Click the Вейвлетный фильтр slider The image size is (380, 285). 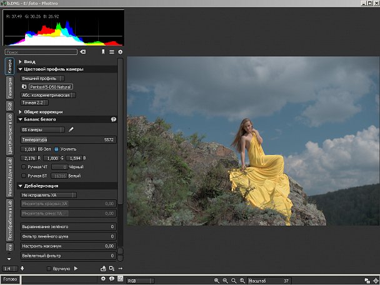point(68,256)
